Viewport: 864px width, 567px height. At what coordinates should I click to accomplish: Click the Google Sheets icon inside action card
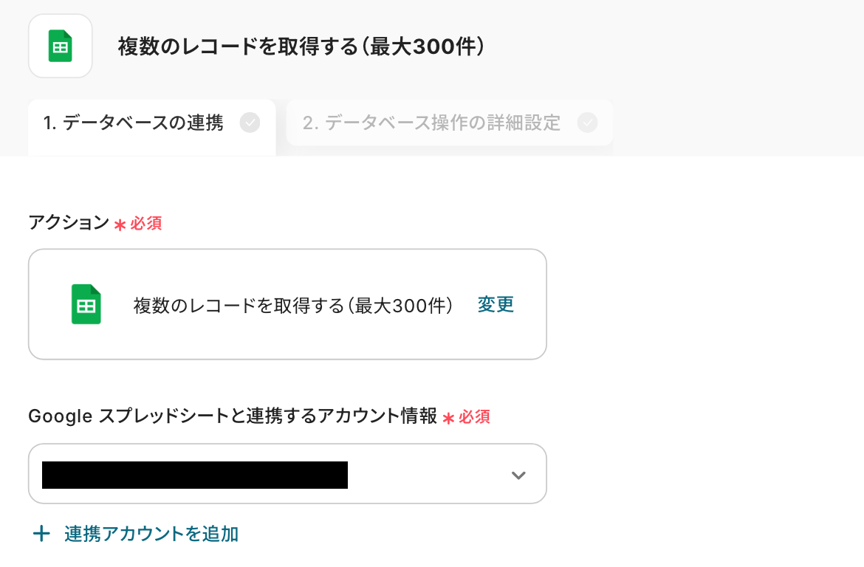[86, 304]
